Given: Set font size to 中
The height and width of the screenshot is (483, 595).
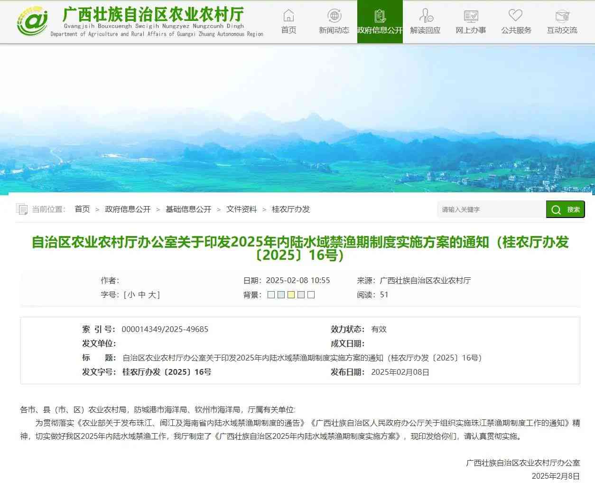Looking at the screenshot, I should [141, 295].
